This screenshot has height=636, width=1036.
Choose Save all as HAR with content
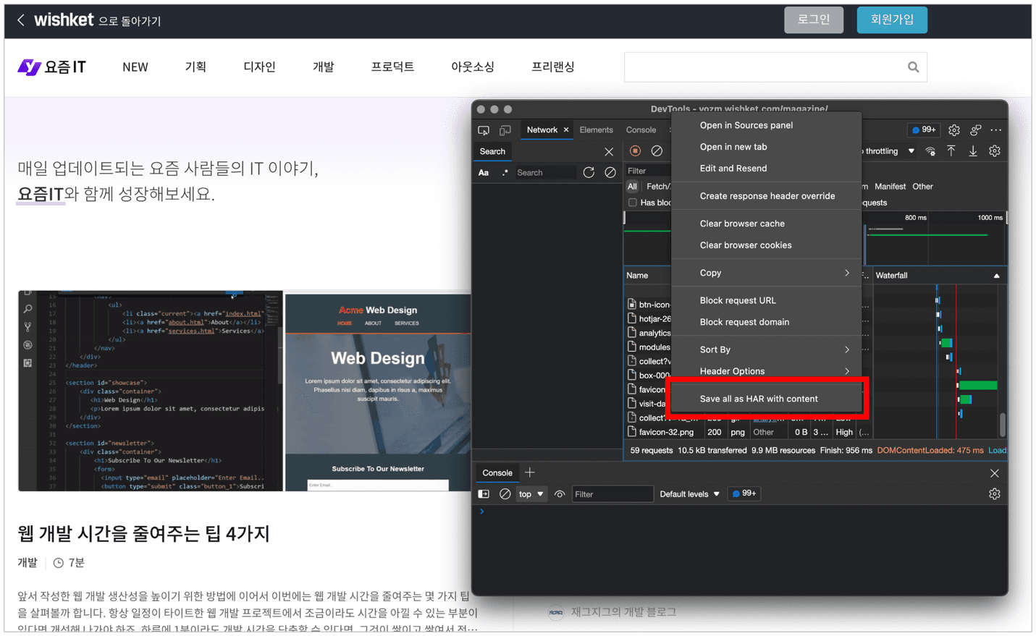tap(767, 399)
